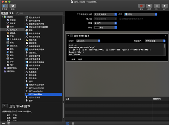Switch to the 操作 actions tab
169x125 pixels.
tap(5, 13)
